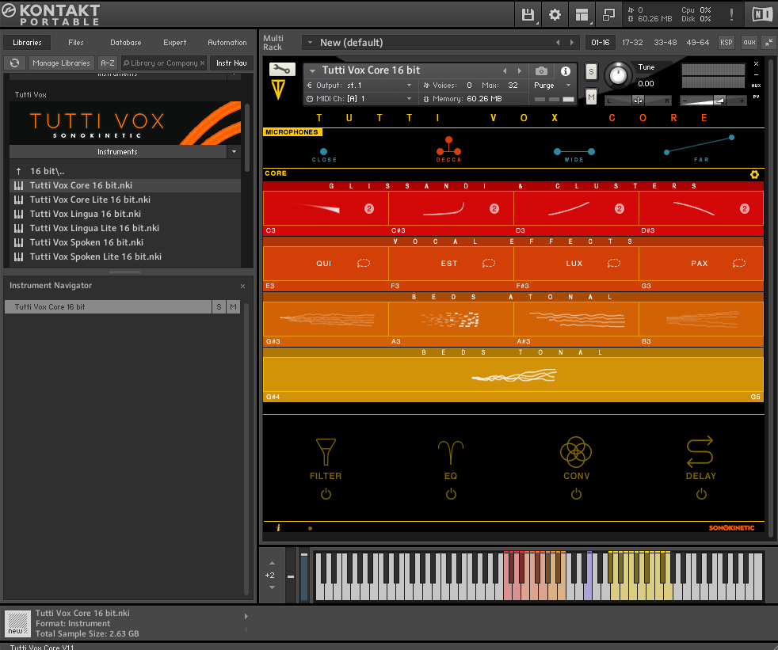Click the camera snapshot icon
This screenshot has width=778, height=650.
541,71
